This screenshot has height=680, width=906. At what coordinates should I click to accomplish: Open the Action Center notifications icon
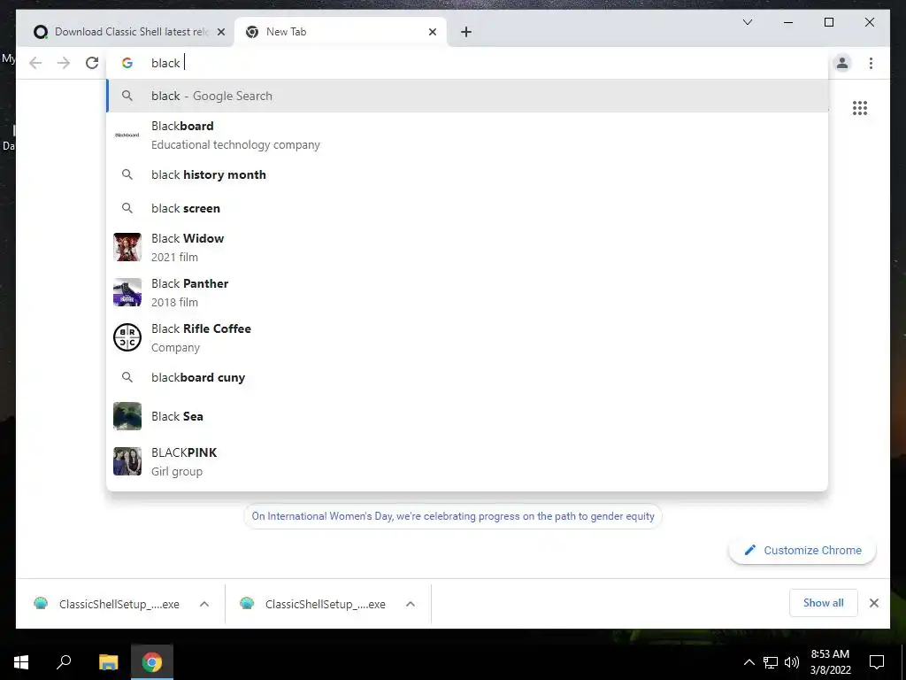(x=877, y=662)
